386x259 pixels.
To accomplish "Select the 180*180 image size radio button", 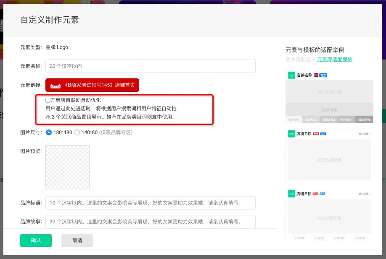I will coord(49,132).
